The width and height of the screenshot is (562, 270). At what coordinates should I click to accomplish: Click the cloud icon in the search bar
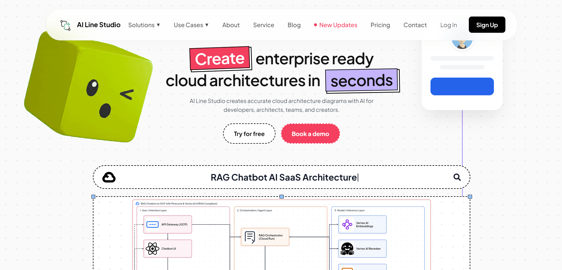pos(109,177)
